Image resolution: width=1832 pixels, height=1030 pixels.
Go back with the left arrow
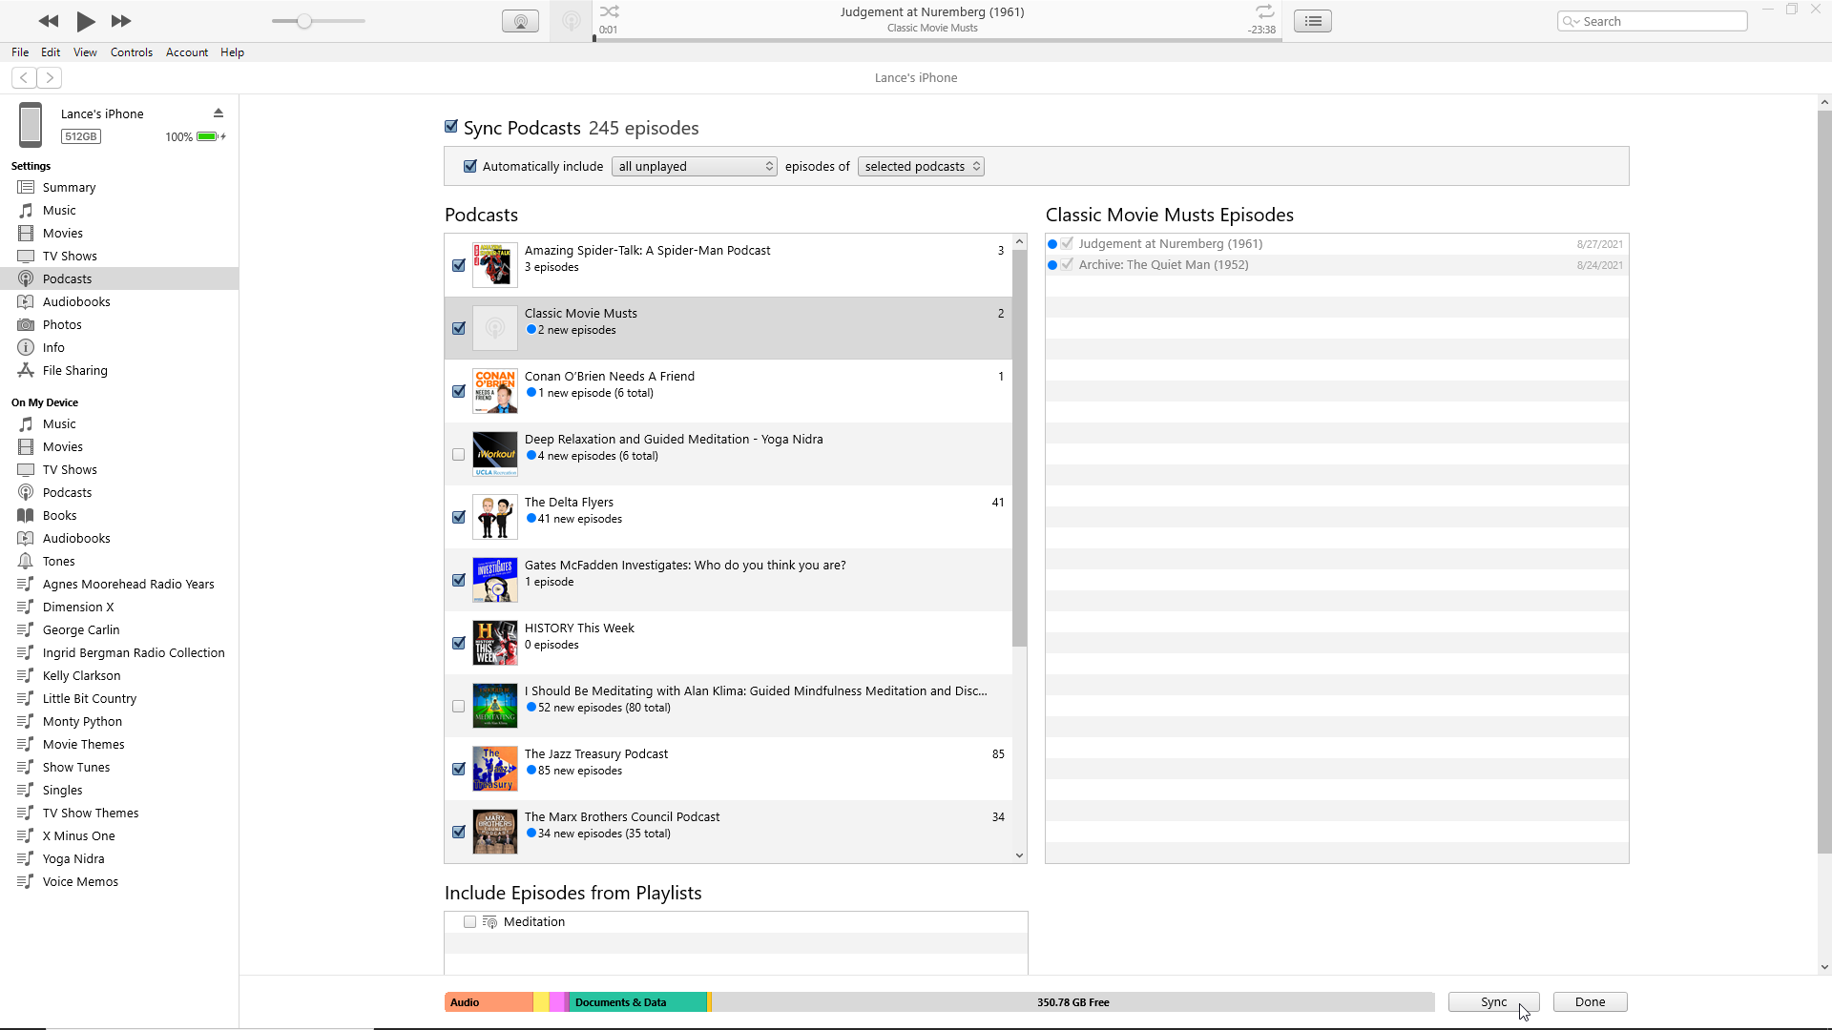coord(24,77)
